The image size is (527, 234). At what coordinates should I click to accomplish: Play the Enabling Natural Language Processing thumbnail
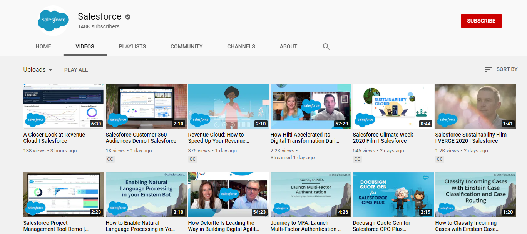point(146,194)
